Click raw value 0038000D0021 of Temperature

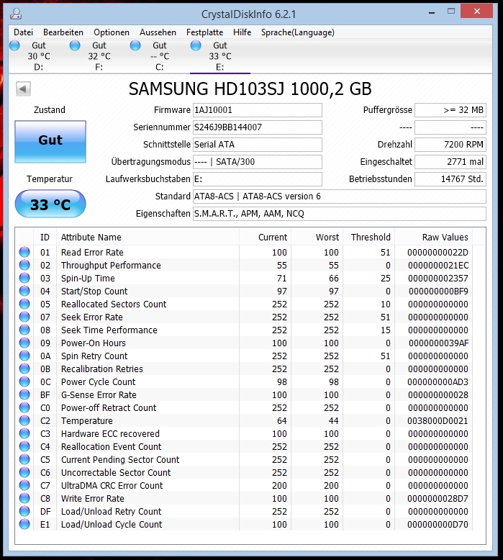point(438,420)
